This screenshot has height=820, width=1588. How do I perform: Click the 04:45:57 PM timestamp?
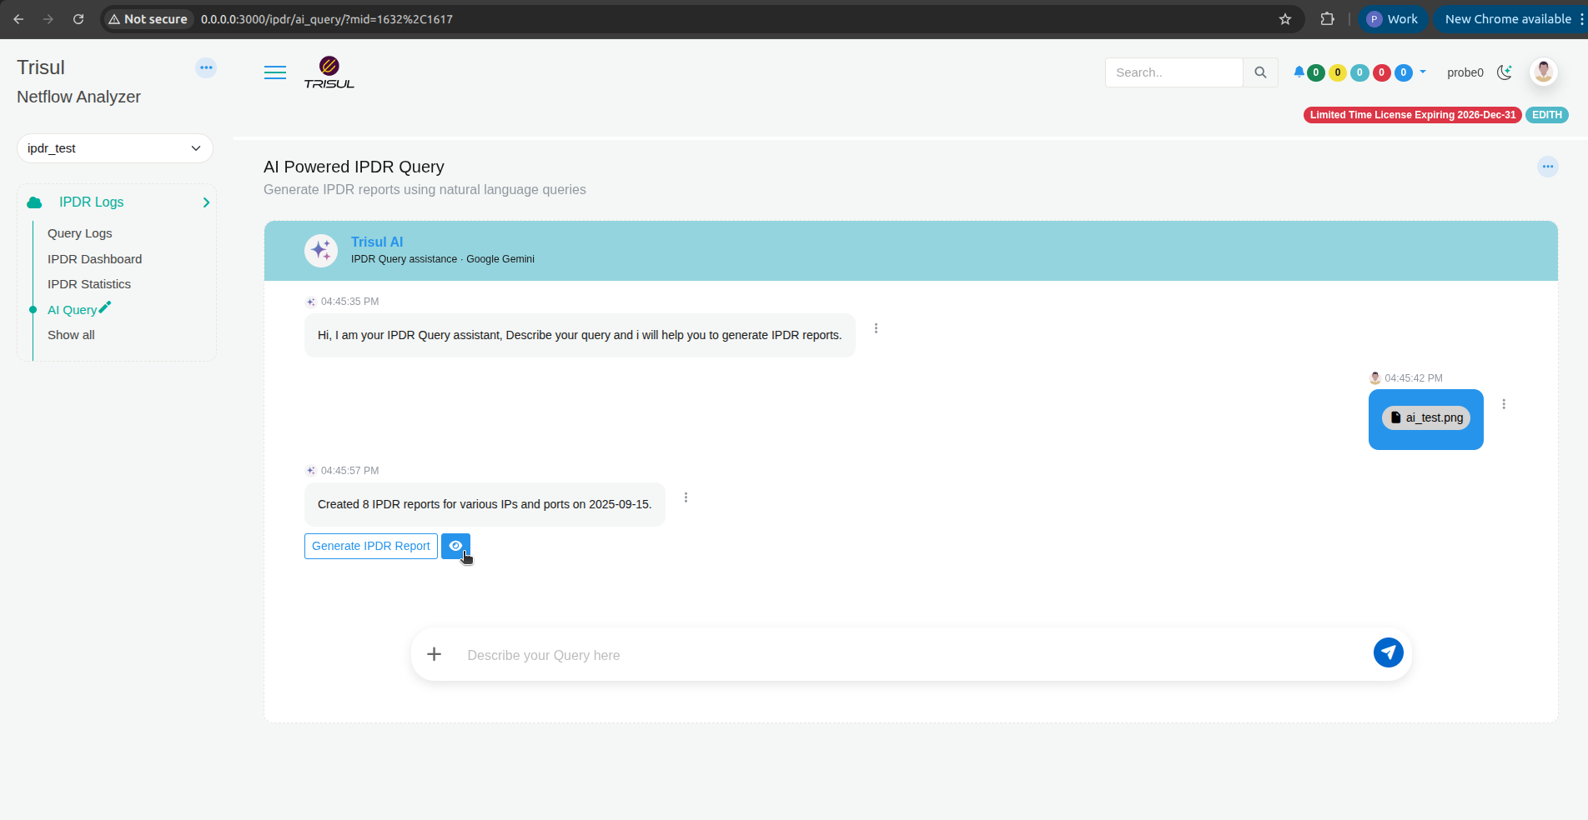point(349,471)
